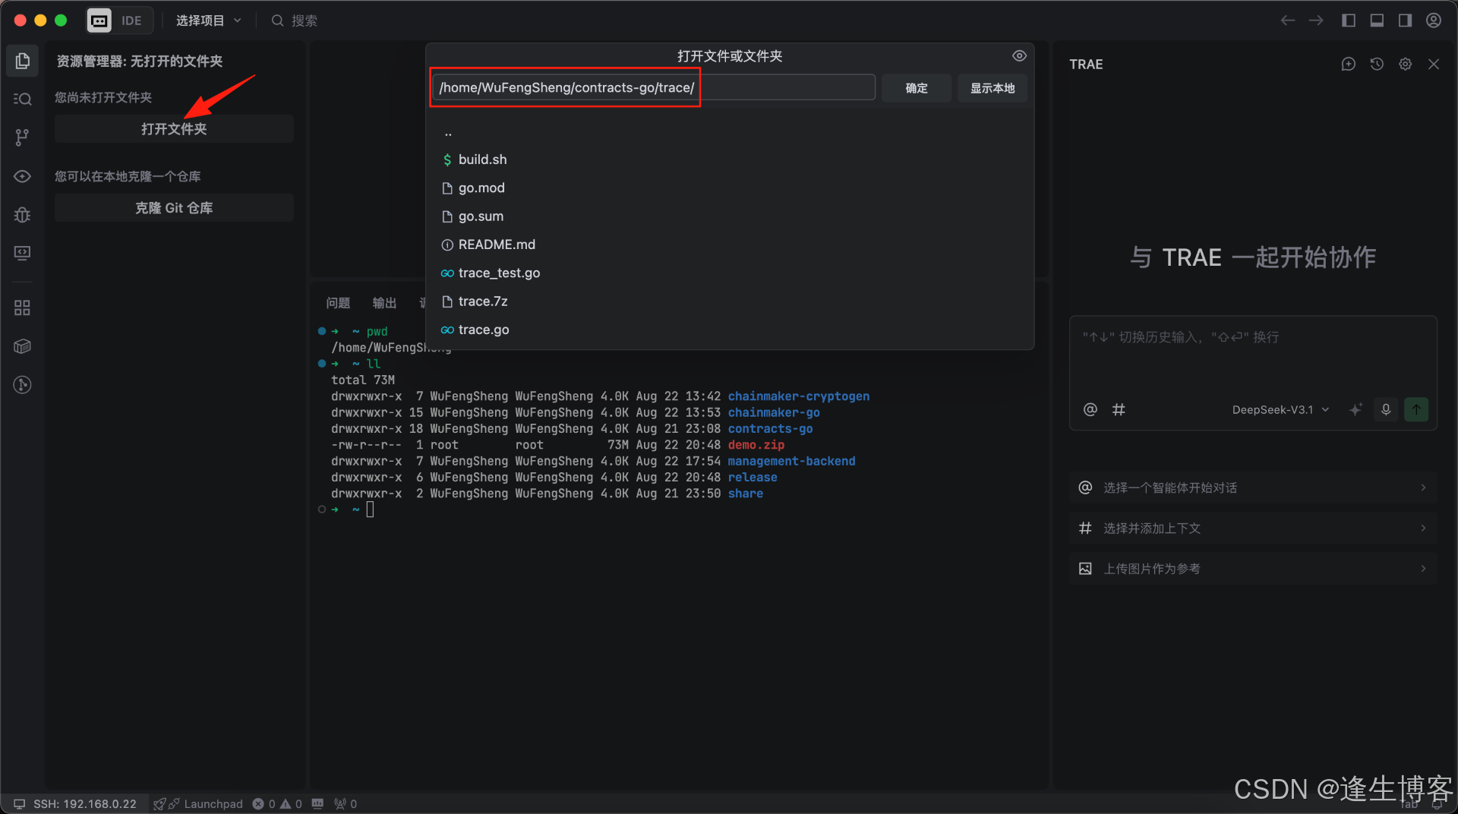
Task: Expand the DeepSeek-V3.1 model dropdown
Action: pyautogui.click(x=1280, y=410)
